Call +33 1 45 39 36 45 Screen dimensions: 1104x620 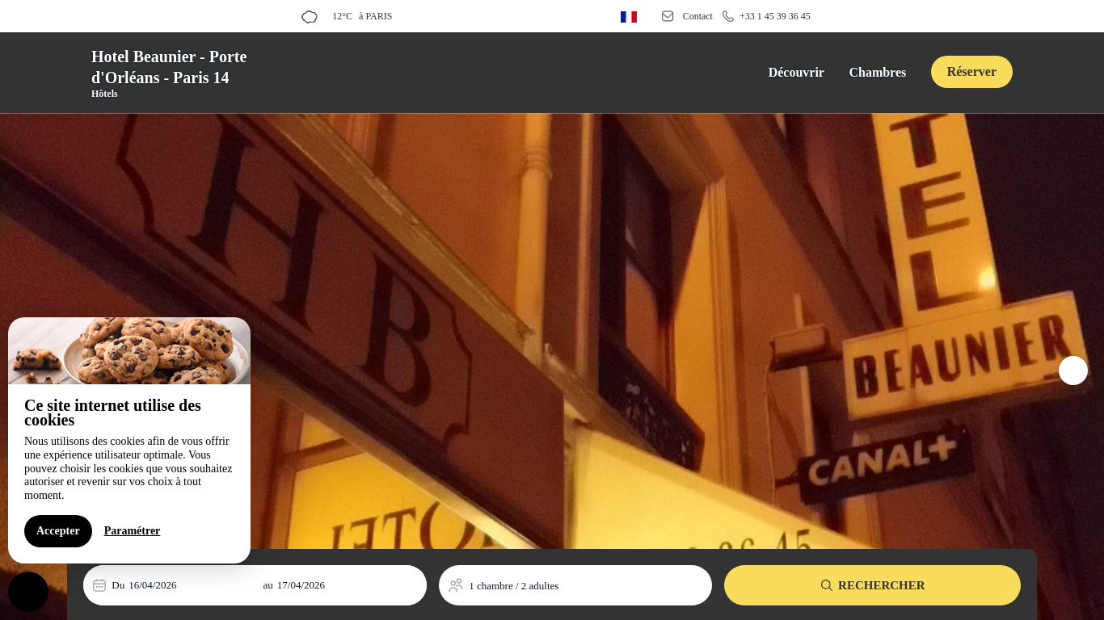774,16
